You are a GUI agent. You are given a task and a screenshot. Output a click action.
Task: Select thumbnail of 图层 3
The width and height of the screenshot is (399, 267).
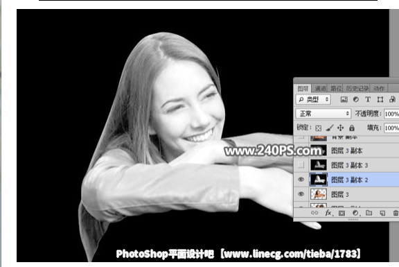tap(319, 194)
